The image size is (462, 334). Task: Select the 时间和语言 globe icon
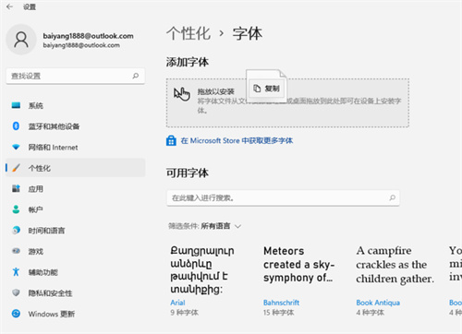[16, 230]
